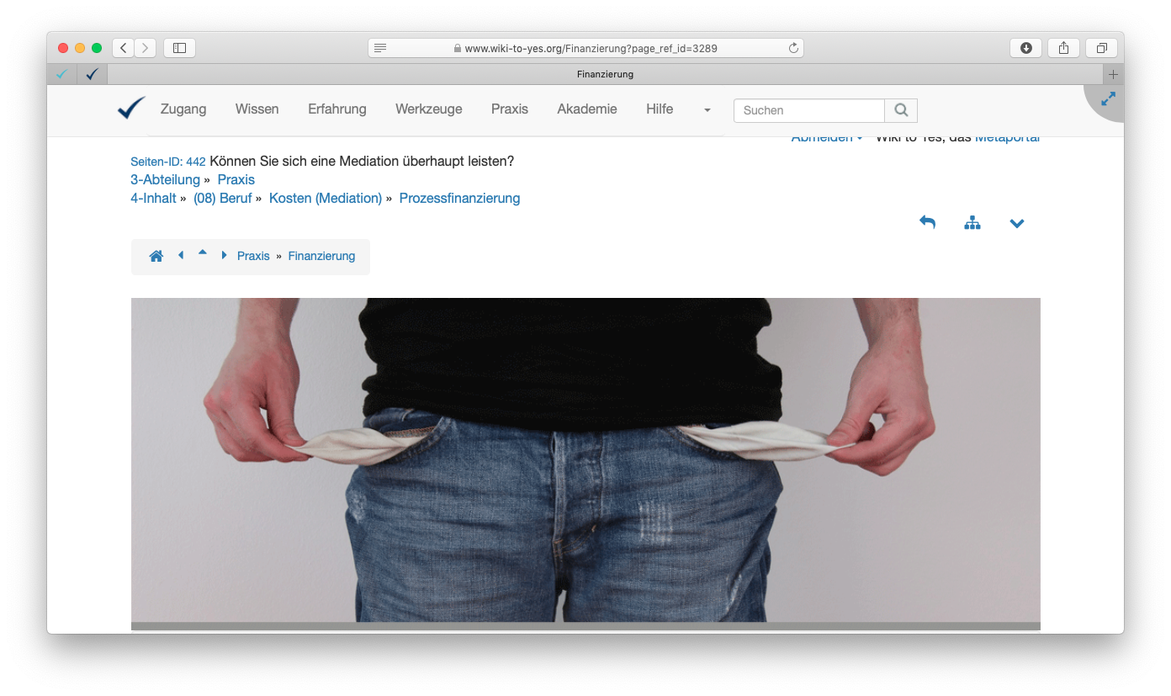Viewport: 1171px width, 696px height.
Task: Go to previous page with left triangle
Action: (181, 255)
